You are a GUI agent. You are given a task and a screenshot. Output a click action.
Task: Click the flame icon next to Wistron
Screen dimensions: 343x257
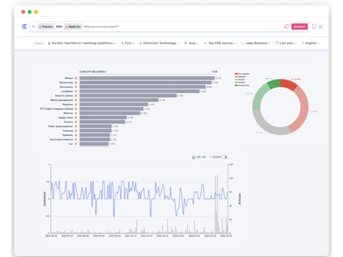pos(76,113)
